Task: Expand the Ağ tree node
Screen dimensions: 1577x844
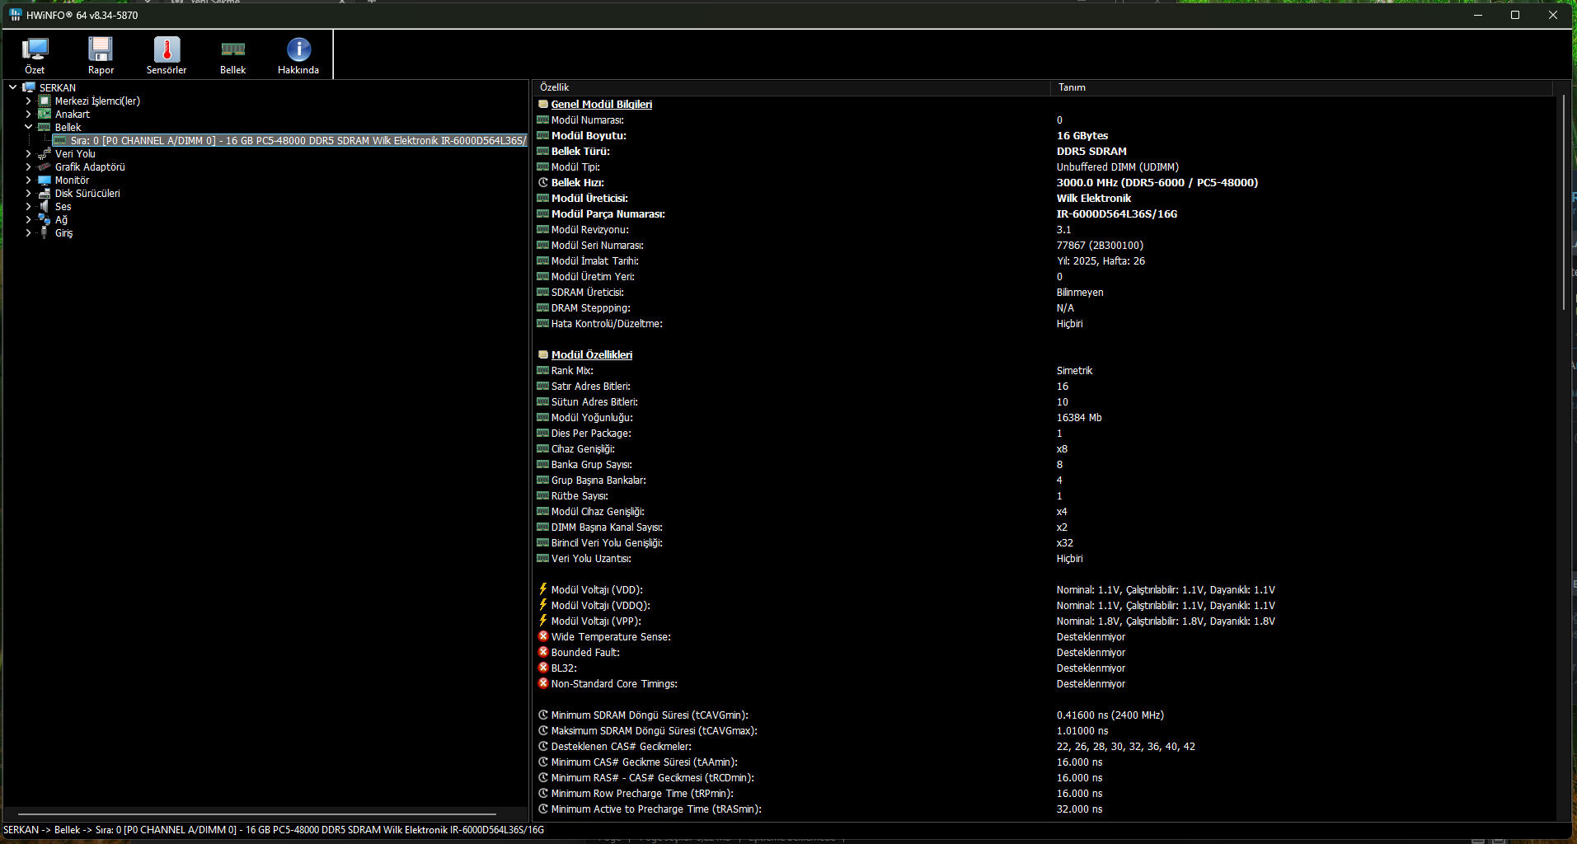Action: (x=29, y=219)
